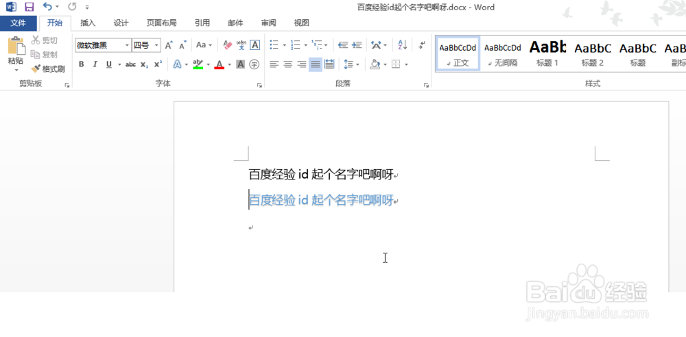The width and height of the screenshot is (686, 337).
Task: Apply red font color button
Action: [220, 64]
